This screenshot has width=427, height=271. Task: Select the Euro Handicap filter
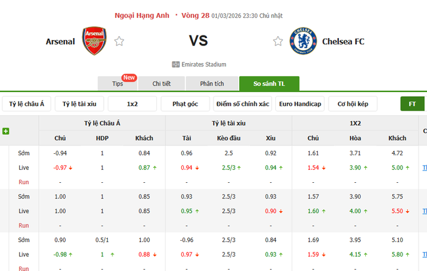[300, 104]
